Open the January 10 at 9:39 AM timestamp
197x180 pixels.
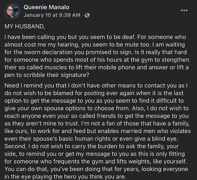click(52, 15)
